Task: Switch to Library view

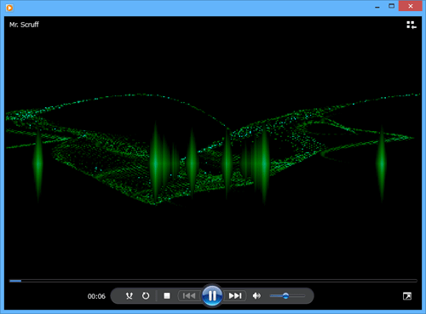Action: pos(412,25)
